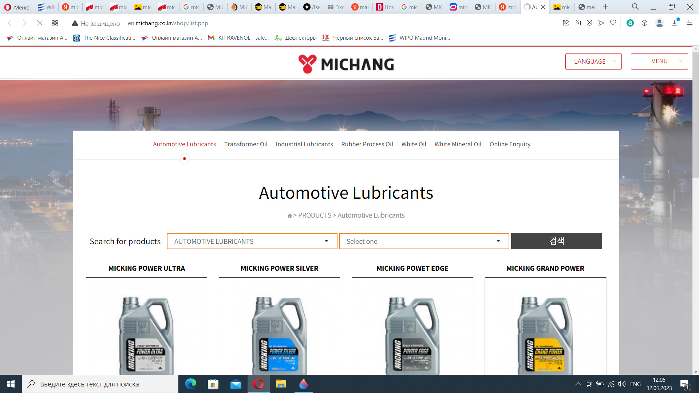
Task: Click the Michang logo
Action: 346,64
